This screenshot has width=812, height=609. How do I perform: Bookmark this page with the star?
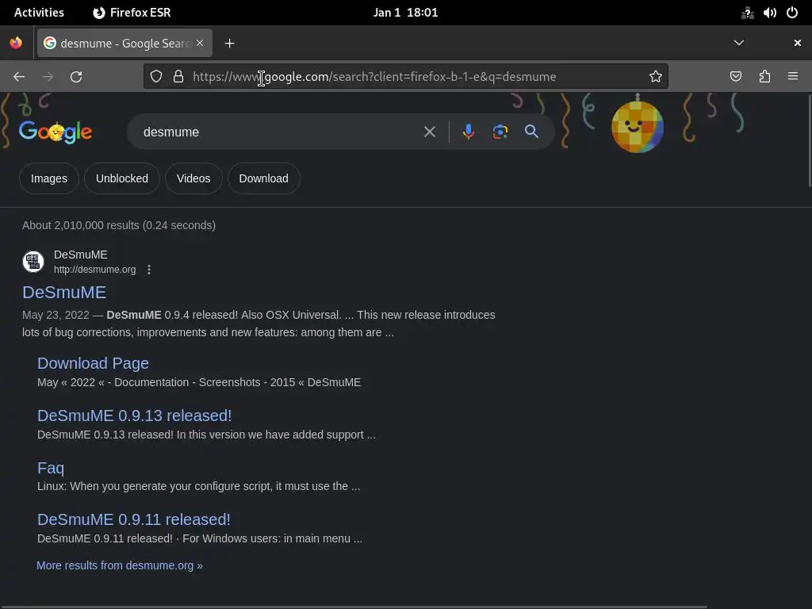(656, 77)
